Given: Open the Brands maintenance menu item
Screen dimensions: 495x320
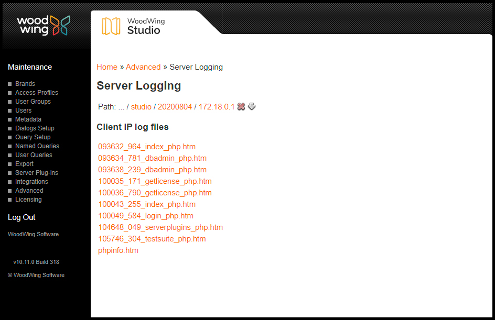Looking at the screenshot, I should (25, 84).
